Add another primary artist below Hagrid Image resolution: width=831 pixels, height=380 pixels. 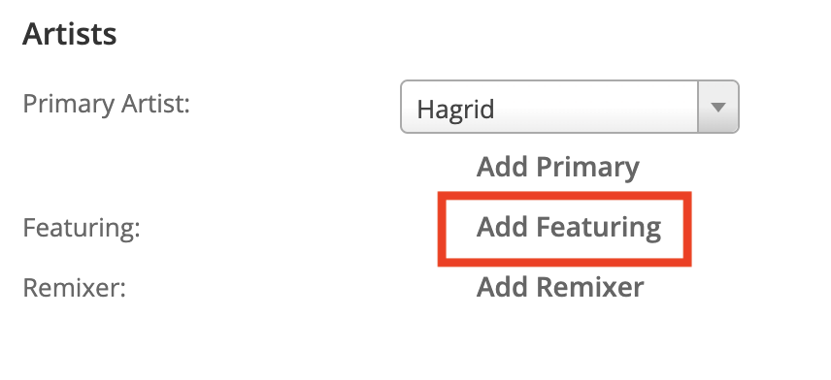click(x=557, y=168)
